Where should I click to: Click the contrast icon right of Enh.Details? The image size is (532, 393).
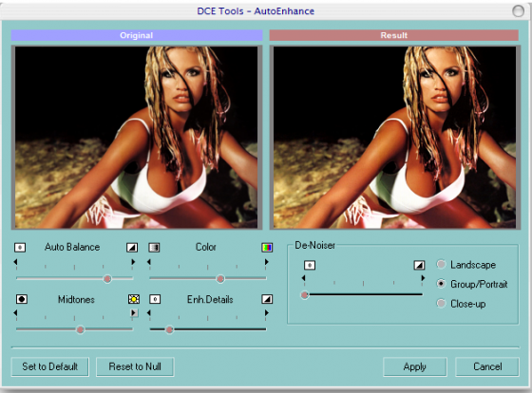coord(267,299)
